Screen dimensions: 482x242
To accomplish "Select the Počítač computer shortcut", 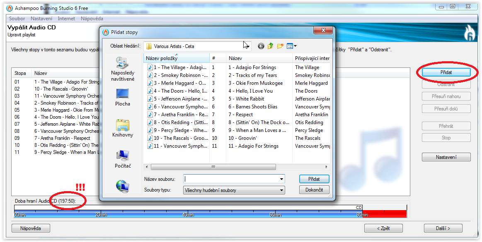I will click(x=123, y=159).
